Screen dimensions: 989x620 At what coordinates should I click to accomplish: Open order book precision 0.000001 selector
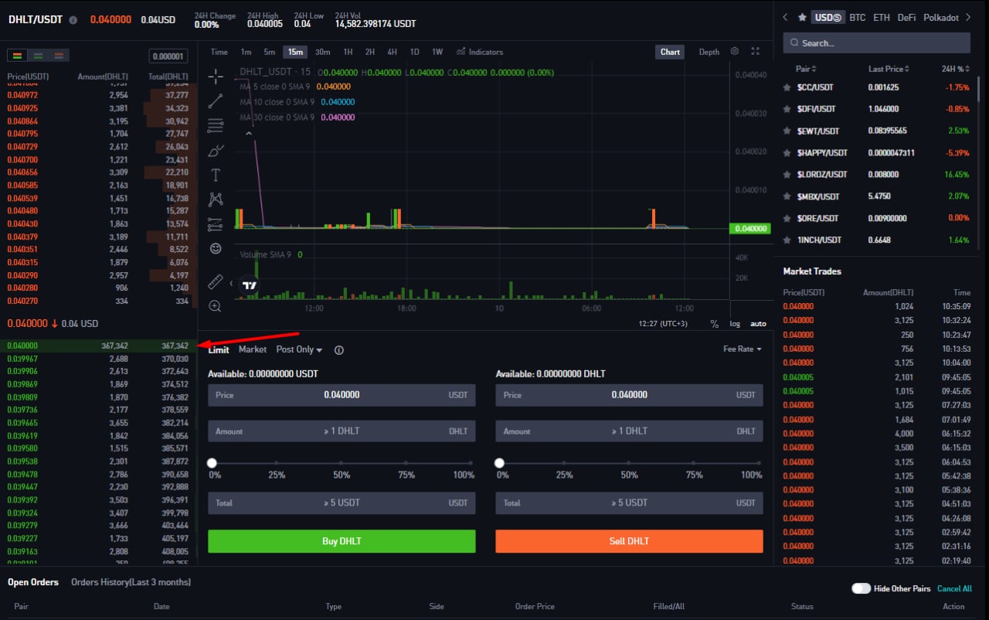(x=168, y=56)
